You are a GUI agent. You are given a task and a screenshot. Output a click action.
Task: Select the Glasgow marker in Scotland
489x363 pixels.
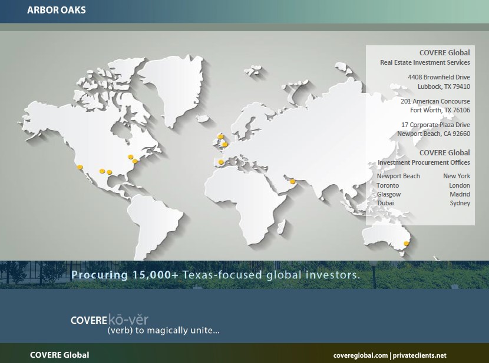(x=221, y=136)
